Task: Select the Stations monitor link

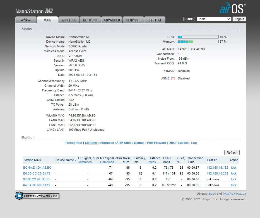Action: coord(91,143)
